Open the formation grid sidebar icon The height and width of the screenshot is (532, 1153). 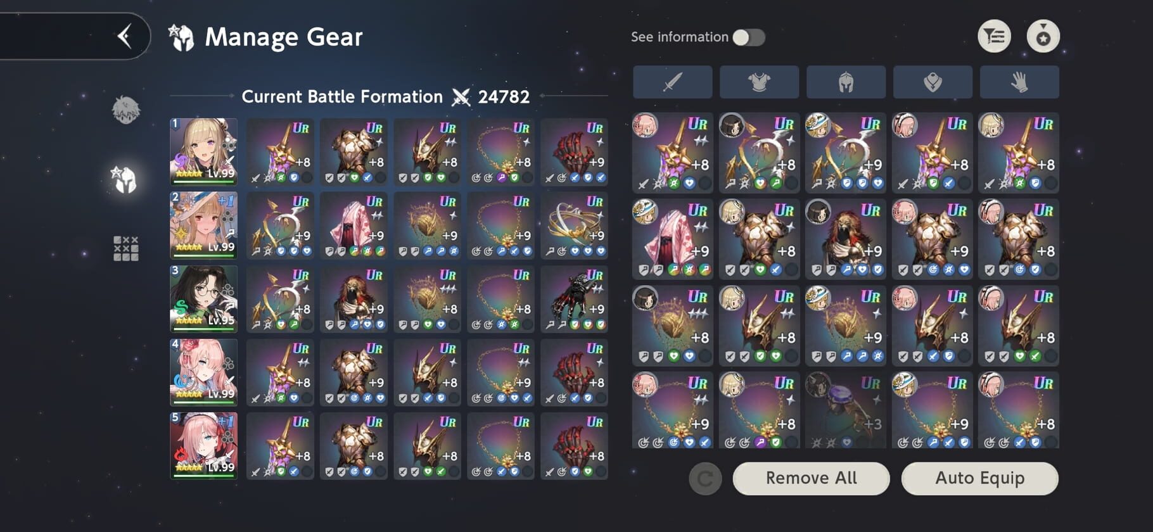[125, 248]
